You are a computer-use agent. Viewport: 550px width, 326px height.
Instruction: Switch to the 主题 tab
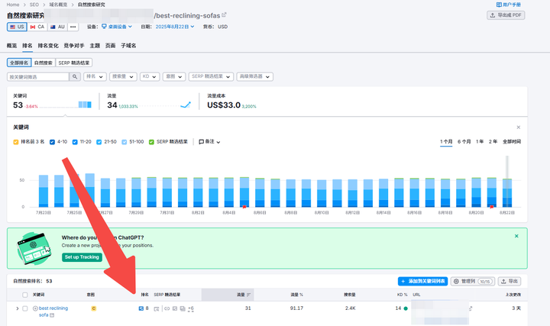tap(95, 46)
